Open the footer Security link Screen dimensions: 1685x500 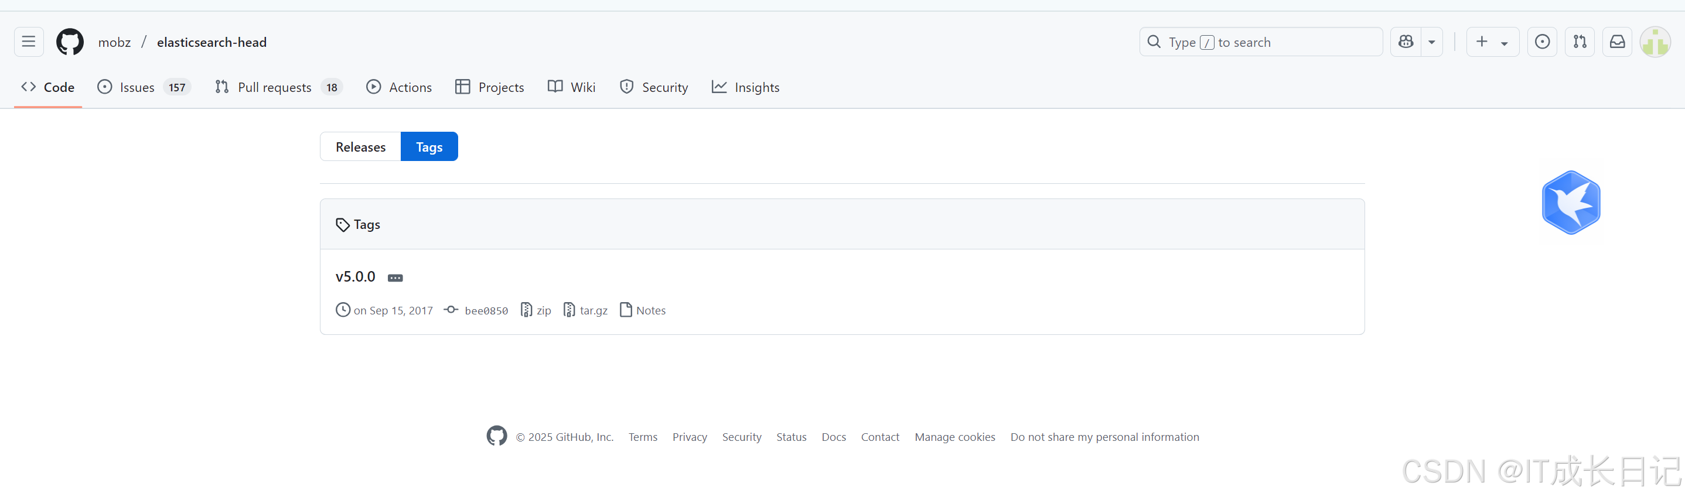(742, 437)
